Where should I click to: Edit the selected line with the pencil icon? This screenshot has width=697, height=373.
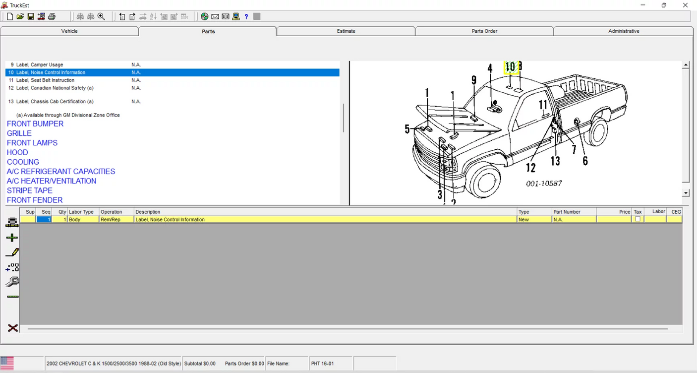[11, 252]
